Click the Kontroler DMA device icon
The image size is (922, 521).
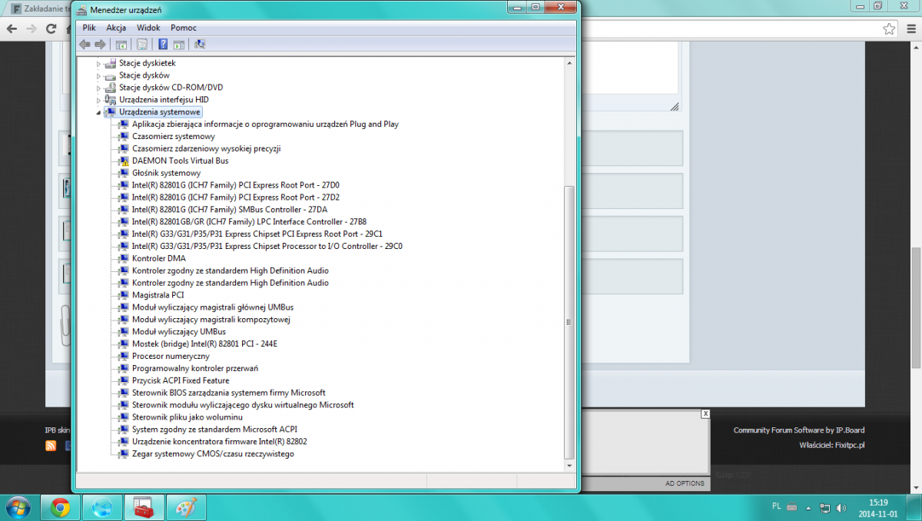click(x=123, y=258)
